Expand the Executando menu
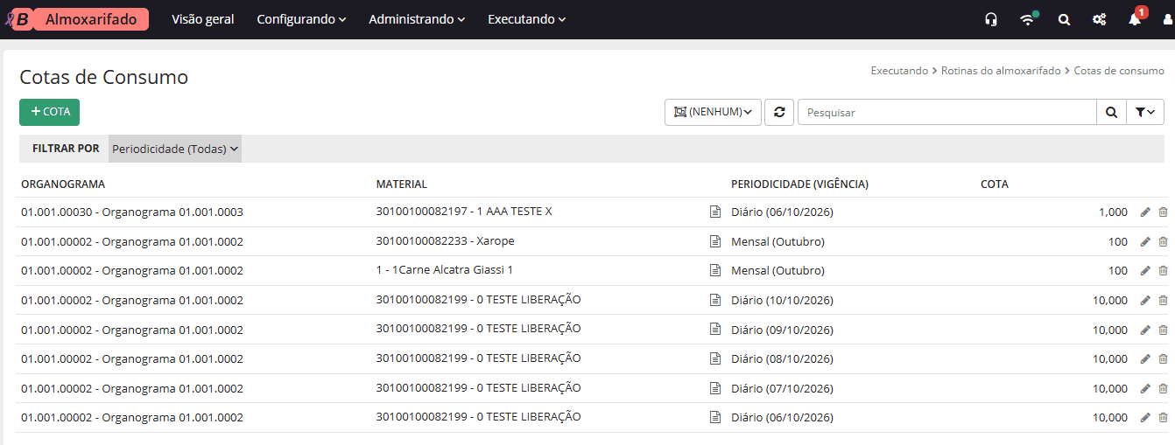This screenshot has width=1175, height=445. [x=526, y=19]
